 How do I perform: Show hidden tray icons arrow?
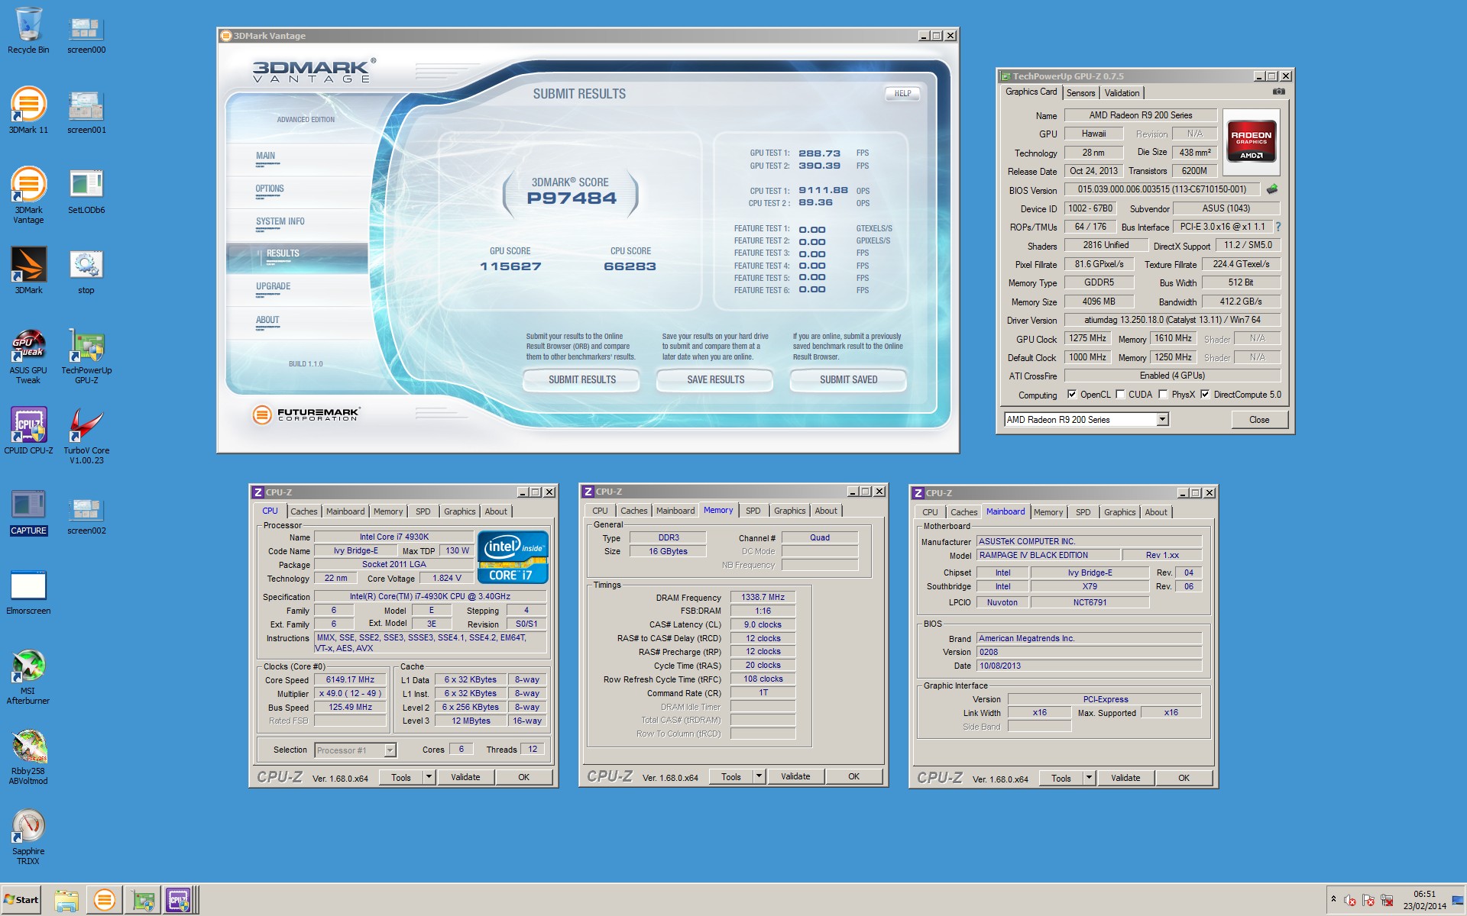tap(1333, 899)
